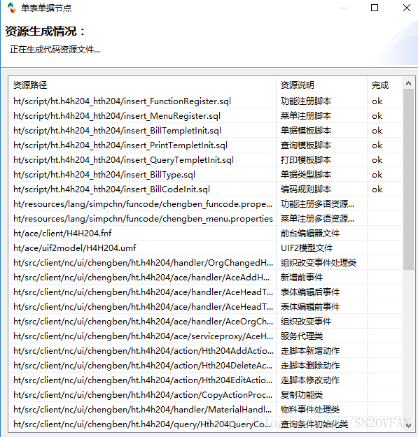Click ok status of insert_BillCodeInit.sql row
The height and width of the screenshot is (437, 418).
[x=377, y=189]
